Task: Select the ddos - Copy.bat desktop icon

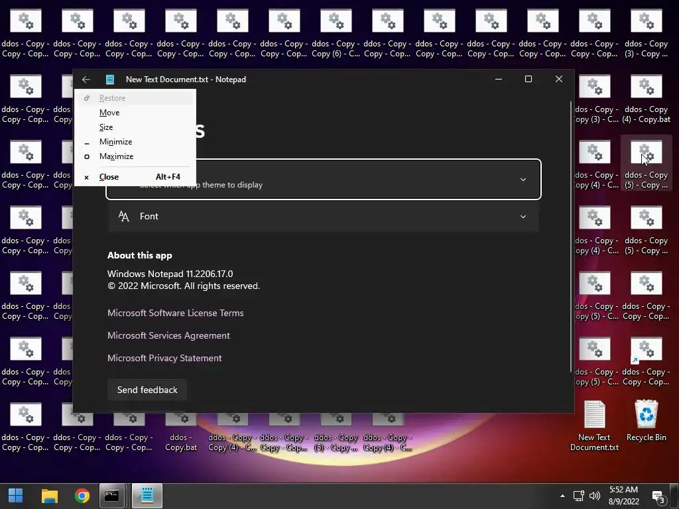Action: [x=180, y=427]
